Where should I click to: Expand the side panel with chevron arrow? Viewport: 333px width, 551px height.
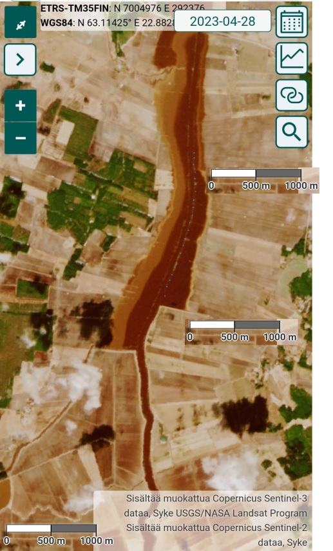click(21, 59)
